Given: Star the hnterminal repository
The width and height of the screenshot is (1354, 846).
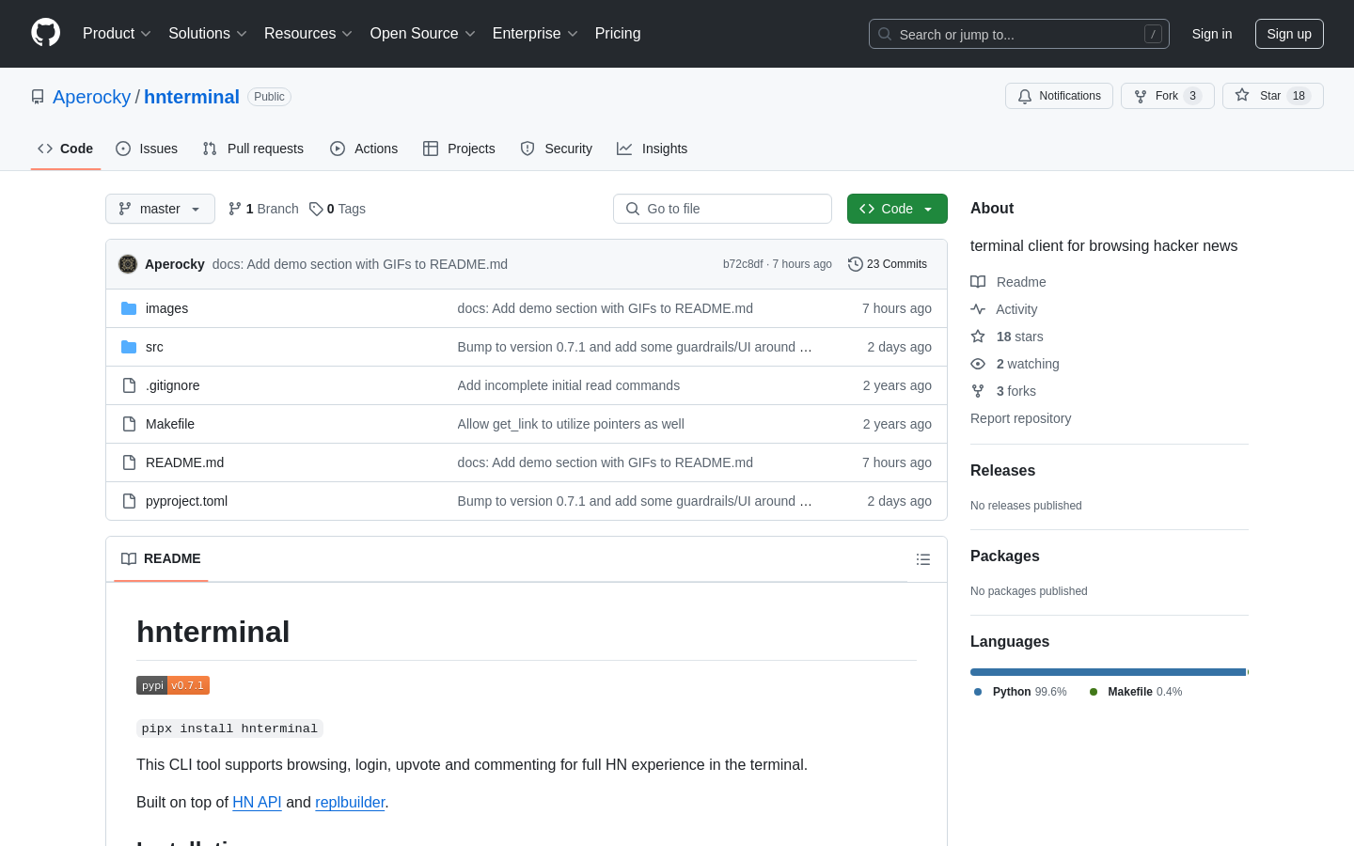Looking at the screenshot, I should [1272, 96].
